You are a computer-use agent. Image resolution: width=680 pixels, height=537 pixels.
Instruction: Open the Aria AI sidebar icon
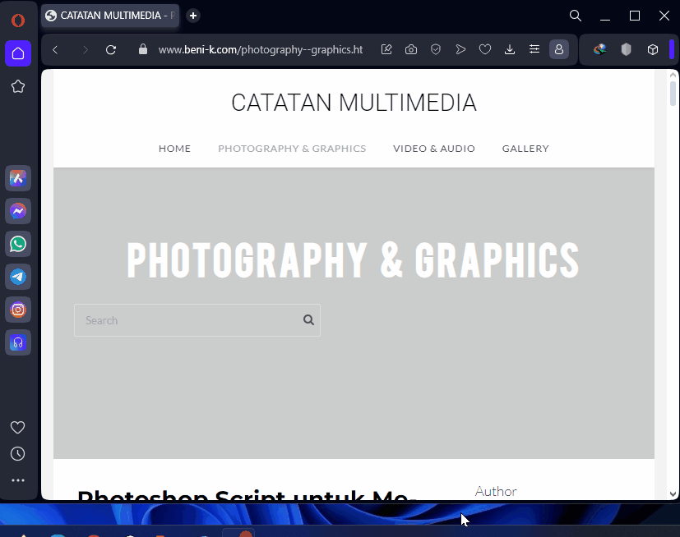pos(18,178)
